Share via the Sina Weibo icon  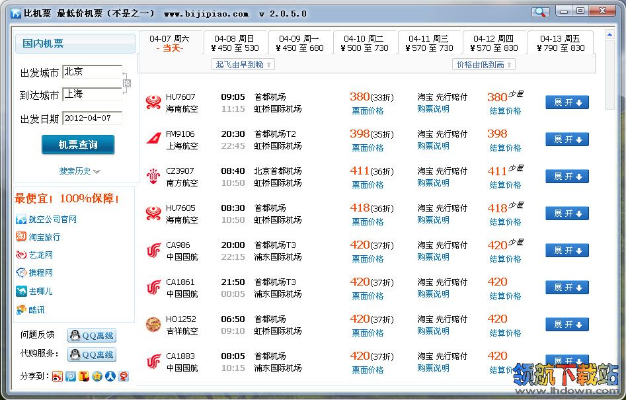[x=58, y=376]
